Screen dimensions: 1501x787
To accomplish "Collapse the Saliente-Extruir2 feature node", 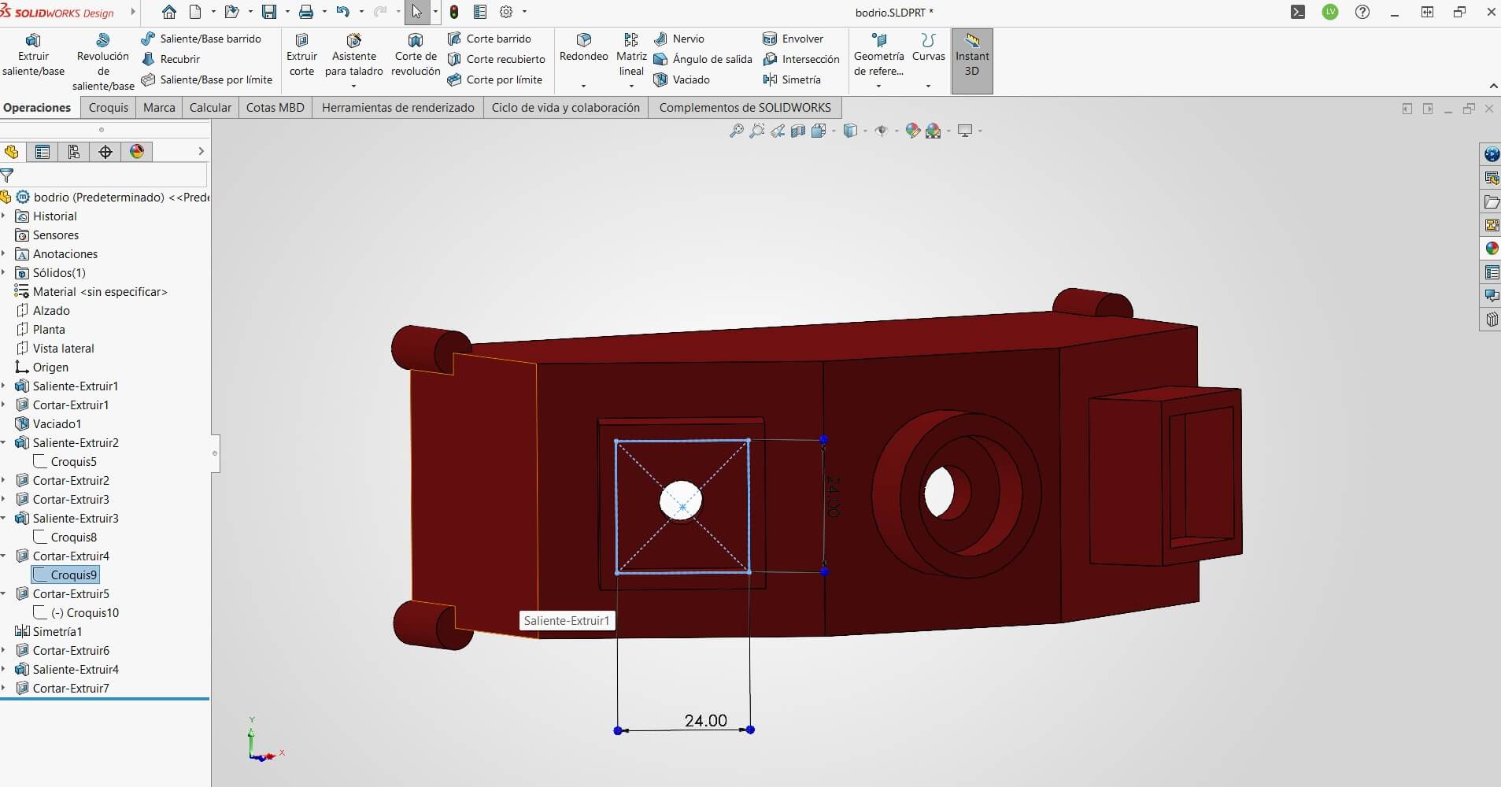I will [4, 443].
